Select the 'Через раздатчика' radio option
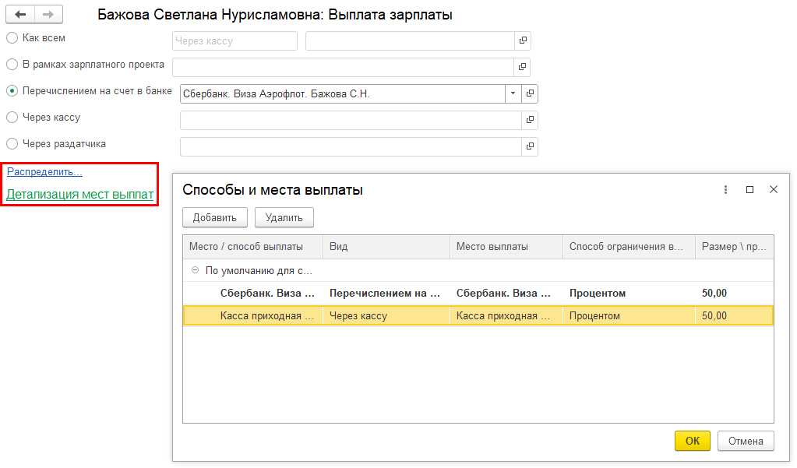Image resolution: width=797 pixels, height=468 pixels. pos(12,144)
